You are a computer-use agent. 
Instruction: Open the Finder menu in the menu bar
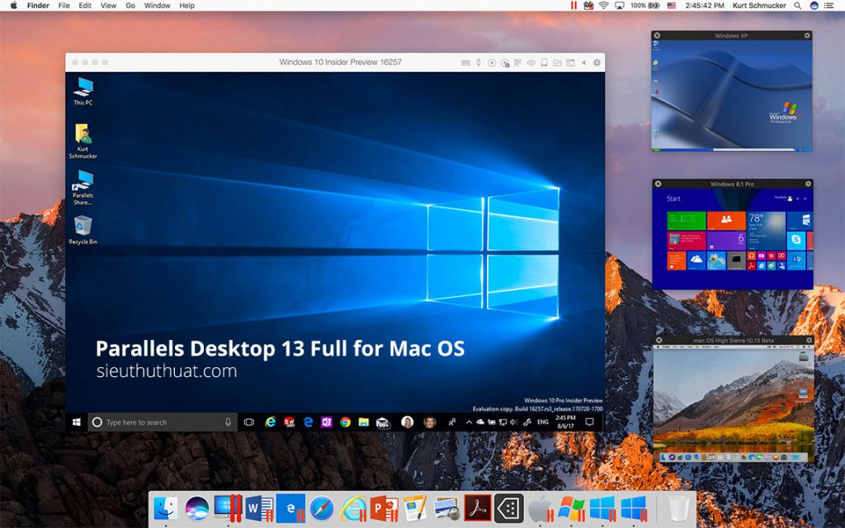(x=38, y=6)
